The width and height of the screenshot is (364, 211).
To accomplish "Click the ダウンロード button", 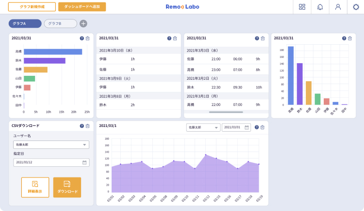I will pyautogui.click(x=67, y=187).
